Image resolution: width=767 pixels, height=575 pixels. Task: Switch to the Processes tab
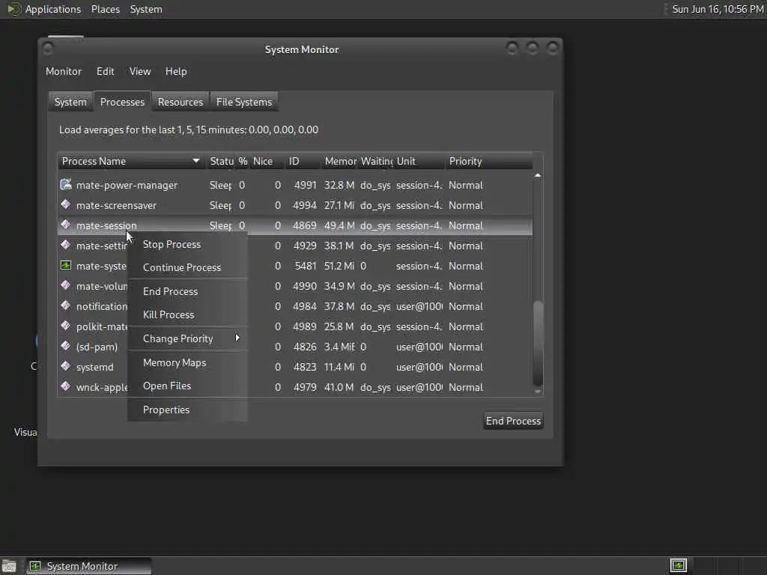tap(122, 102)
